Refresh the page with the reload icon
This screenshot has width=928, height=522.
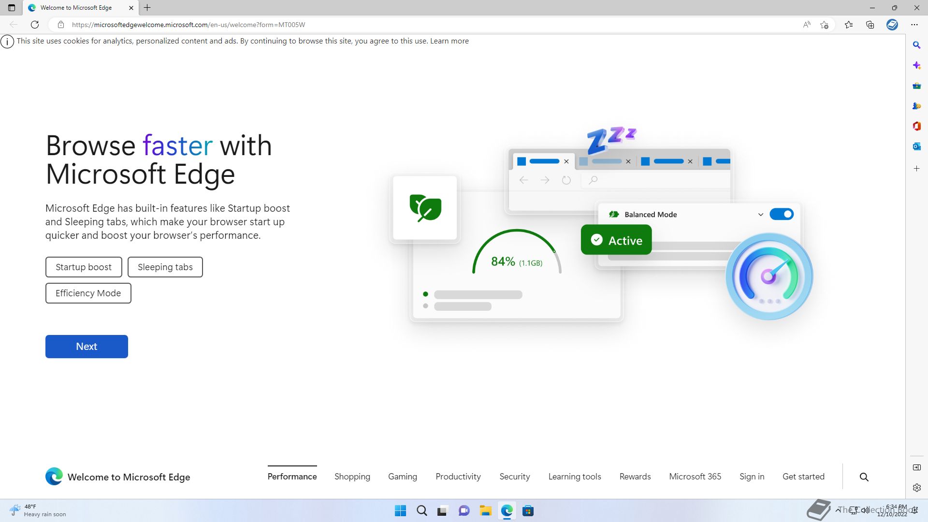pos(35,25)
